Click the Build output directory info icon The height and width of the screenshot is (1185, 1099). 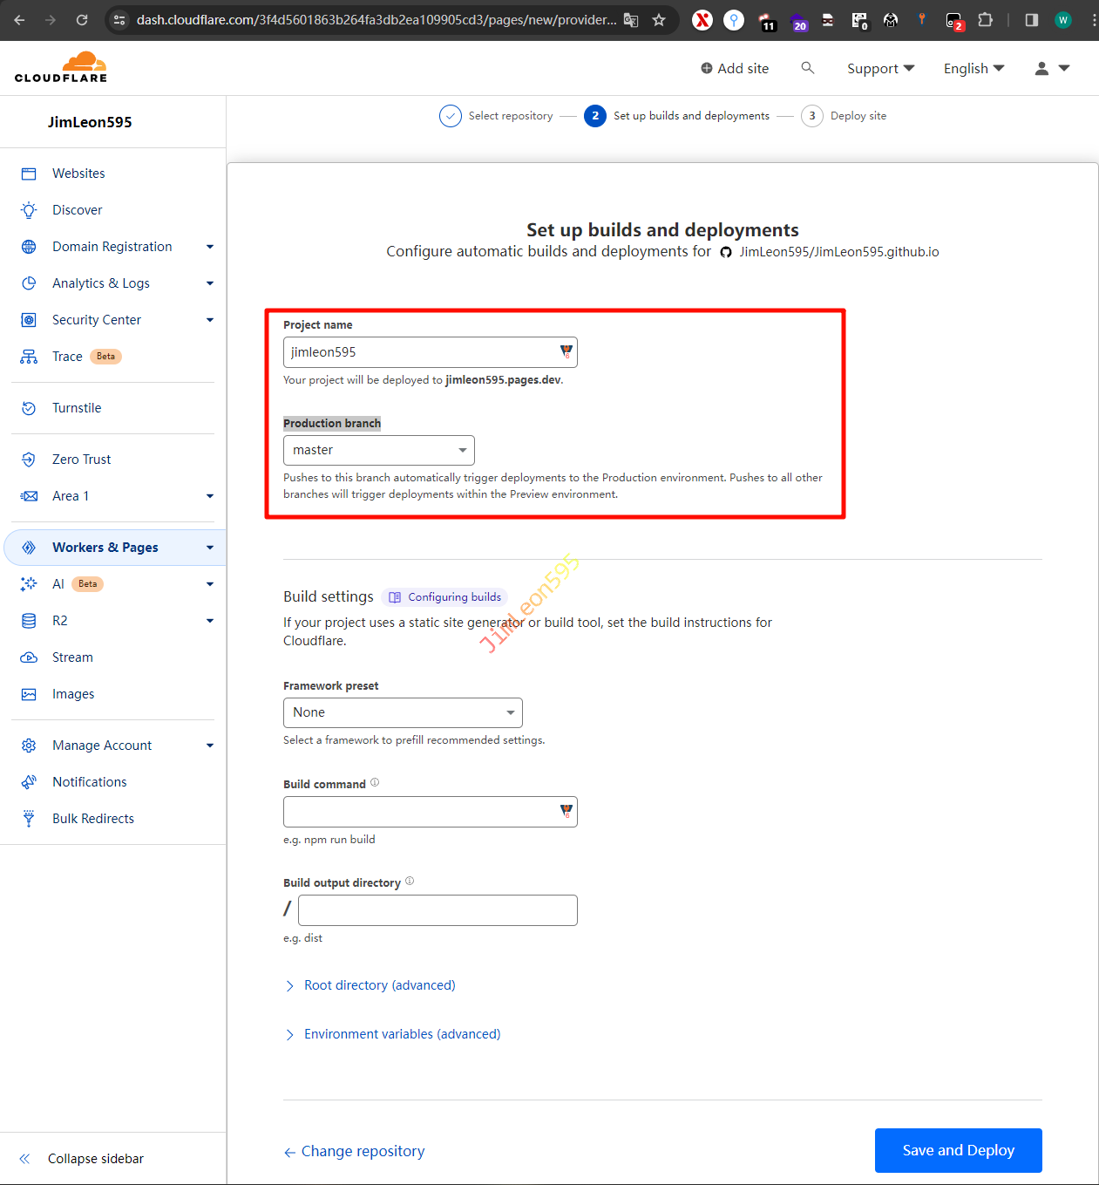click(410, 882)
